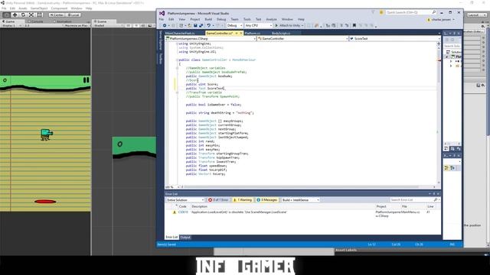Open the ScoreText member dropdown
The image size is (490, 275).
click(x=395, y=39)
